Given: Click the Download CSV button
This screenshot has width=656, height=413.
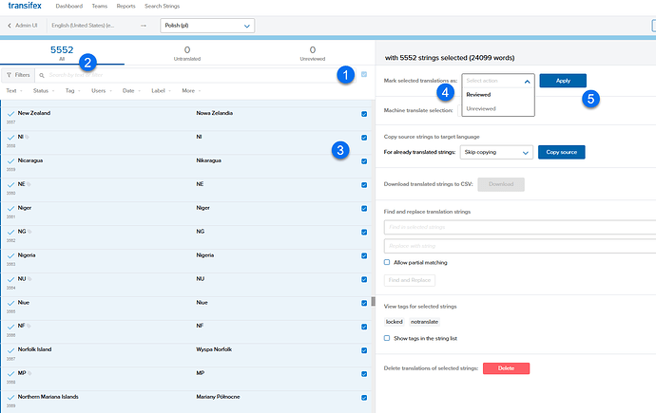Looking at the screenshot, I should [x=501, y=184].
